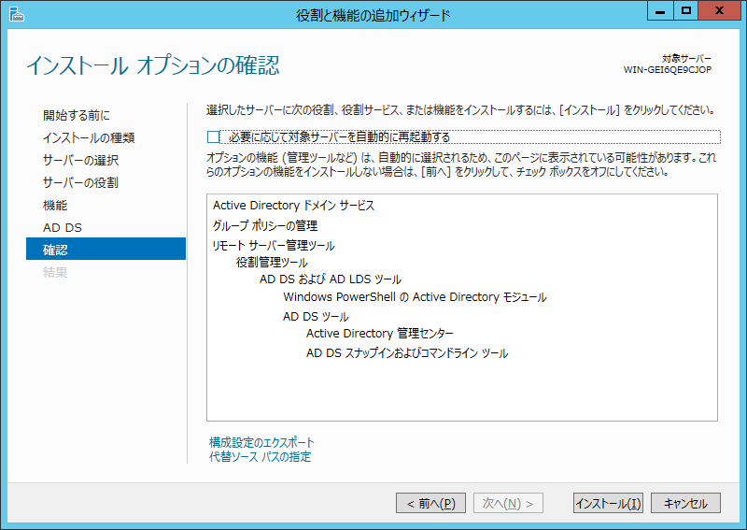Click the キャンセル button
The height and width of the screenshot is (530, 747).
coord(685,503)
